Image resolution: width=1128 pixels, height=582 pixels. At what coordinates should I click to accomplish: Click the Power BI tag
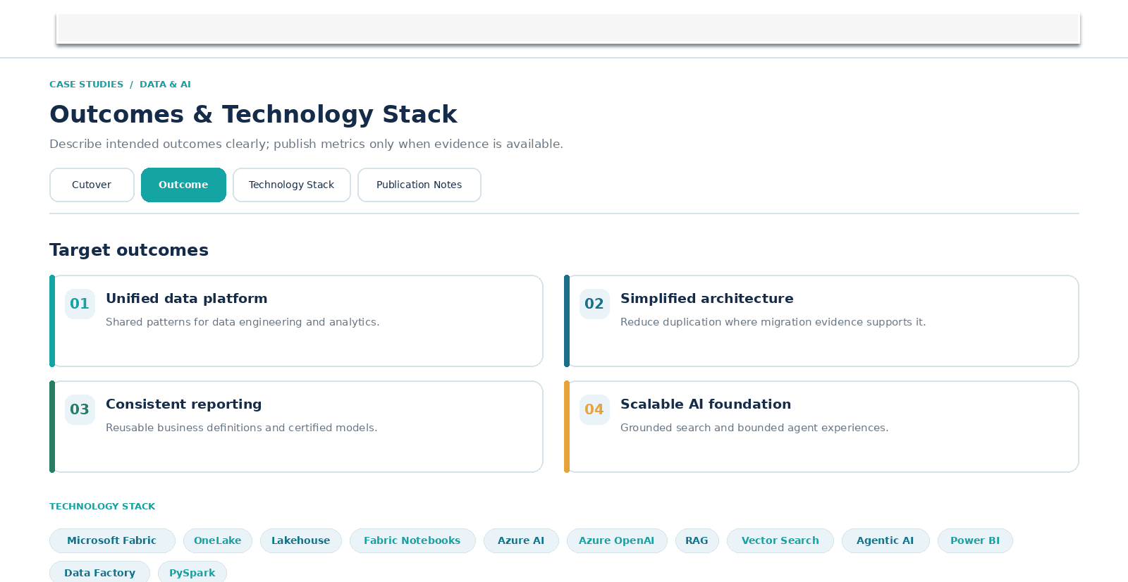click(x=975, y=540)
